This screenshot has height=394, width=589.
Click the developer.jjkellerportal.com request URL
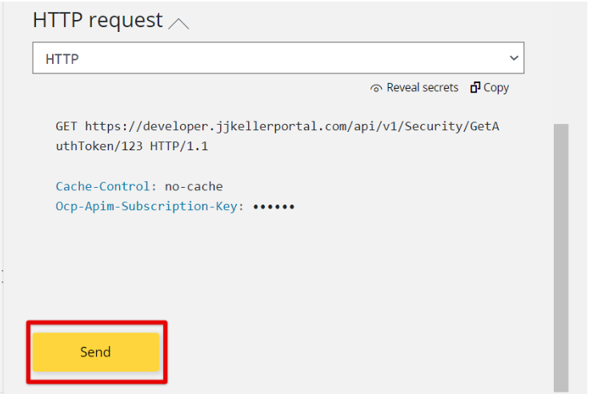tap(277, 136)
